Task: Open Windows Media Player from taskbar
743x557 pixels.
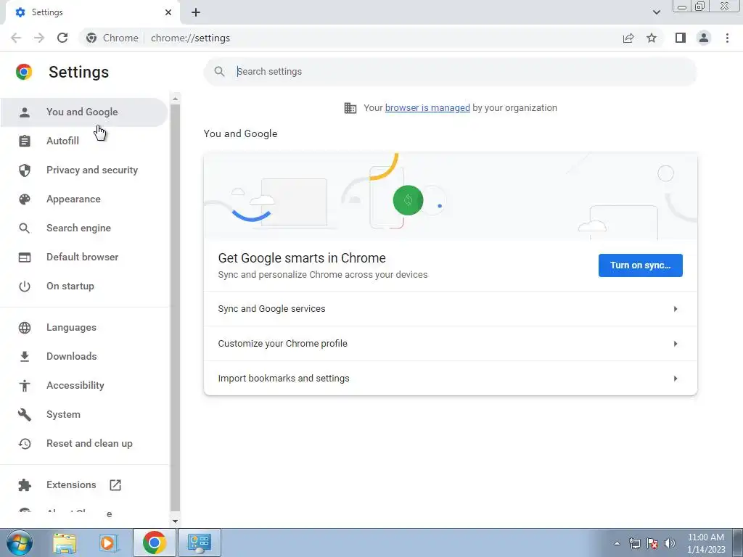Action: 108,542
